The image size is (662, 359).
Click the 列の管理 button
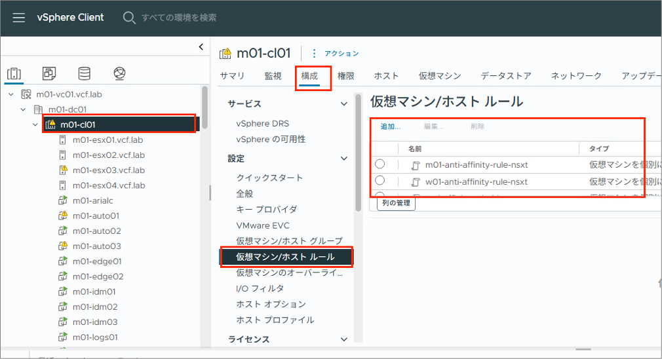point(396,203)
